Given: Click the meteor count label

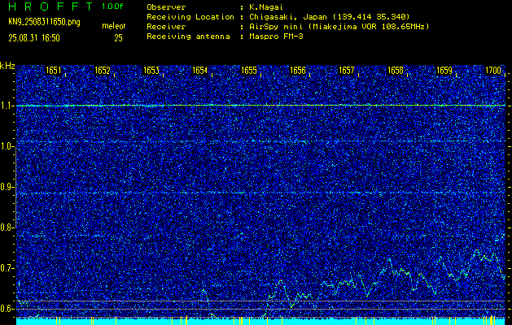Looking at the screenshot, I should pyautogui.click(x=114, y=26).
